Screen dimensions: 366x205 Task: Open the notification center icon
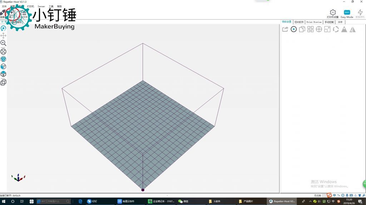(x=360, y=201)
